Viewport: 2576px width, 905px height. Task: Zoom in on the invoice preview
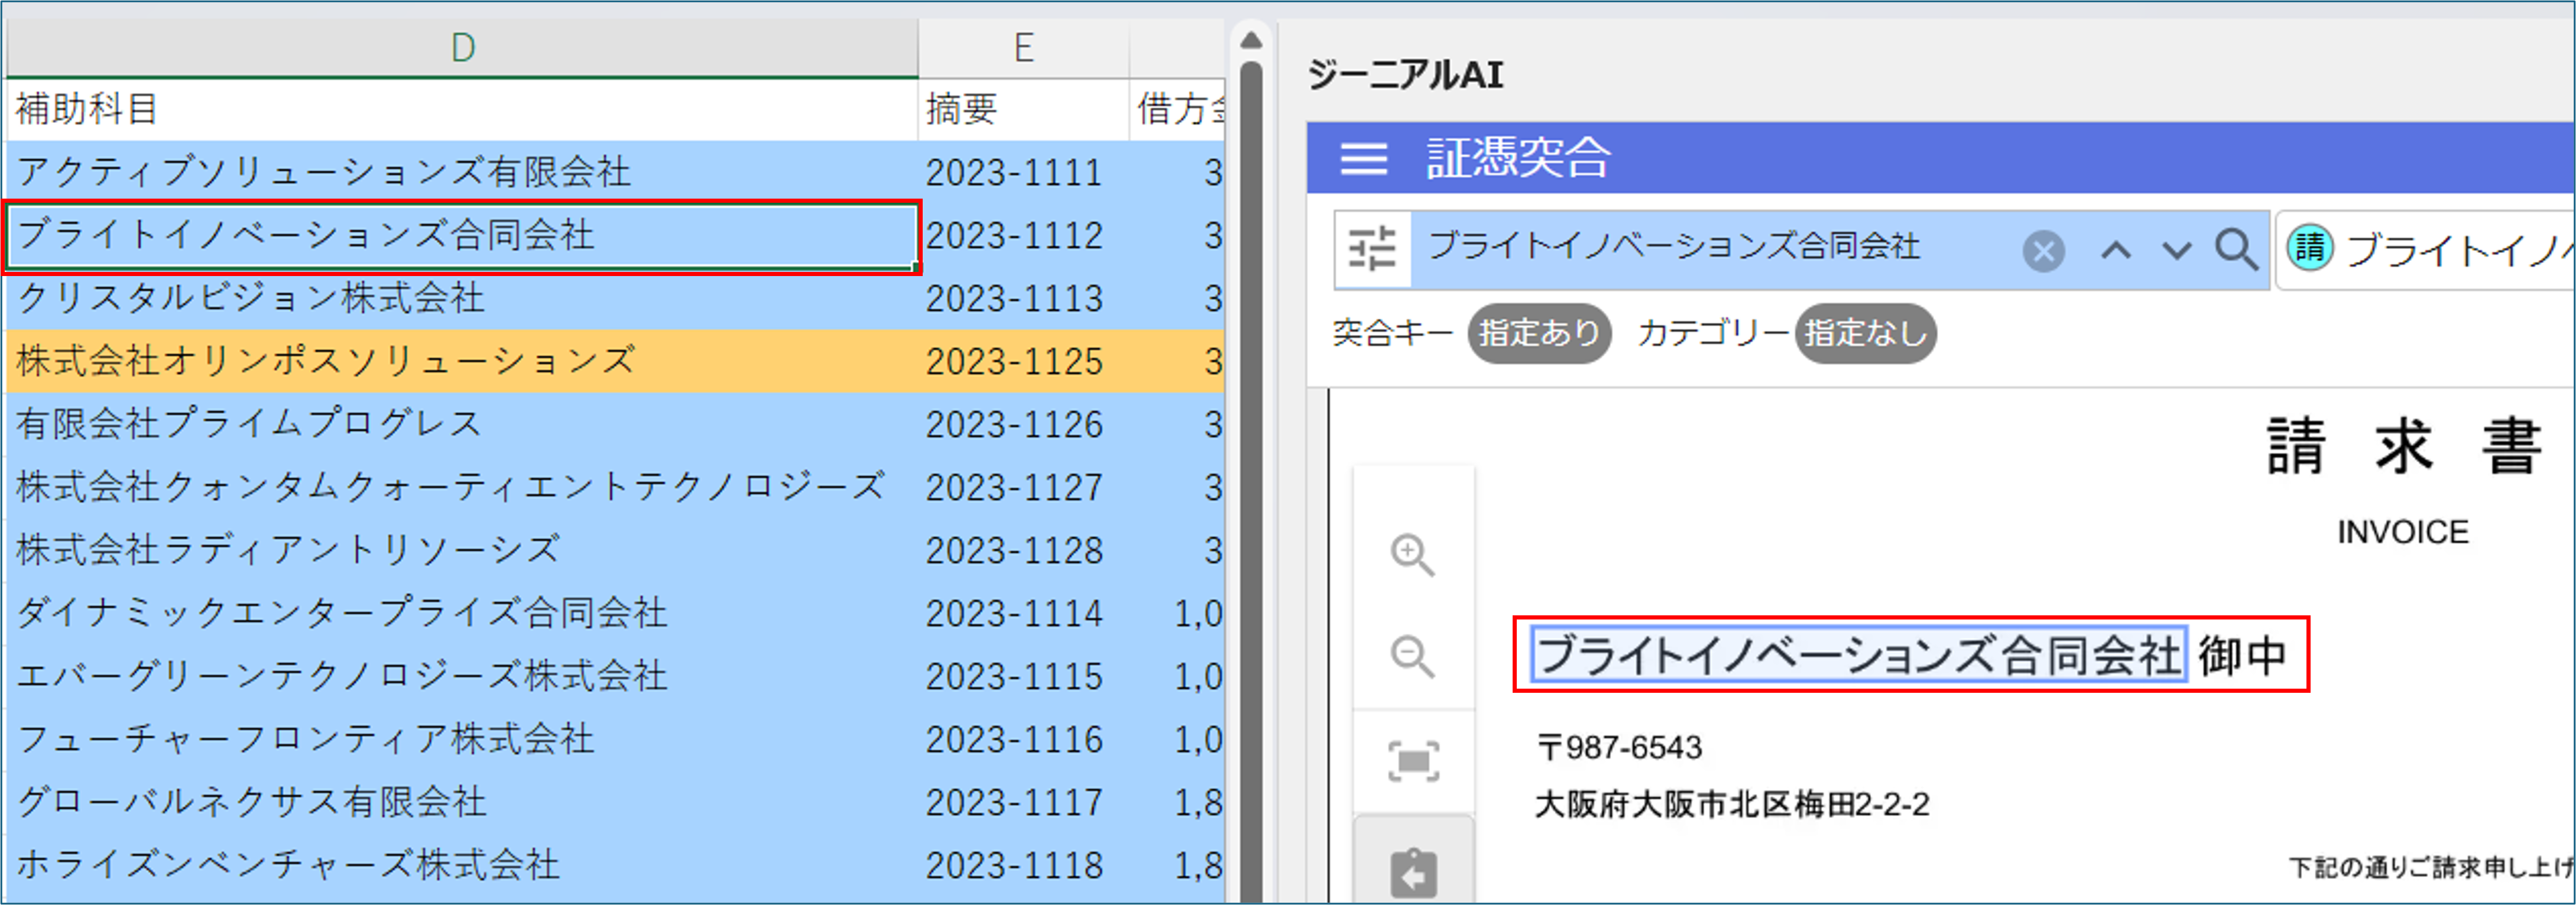(1412, 555)
